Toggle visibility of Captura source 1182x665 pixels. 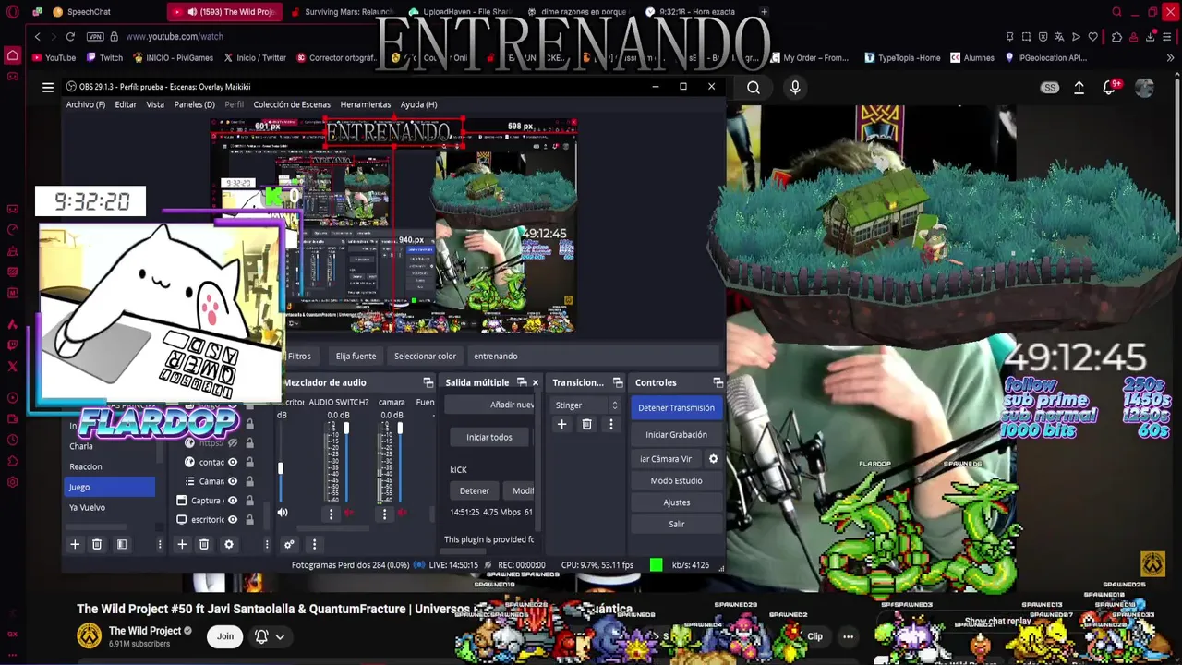pyautogui.click(x=233, y=501)
